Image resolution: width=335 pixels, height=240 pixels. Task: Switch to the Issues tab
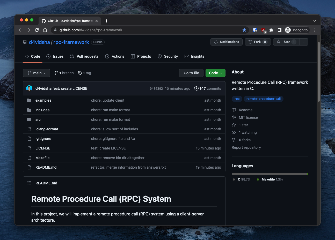[55, 56]
